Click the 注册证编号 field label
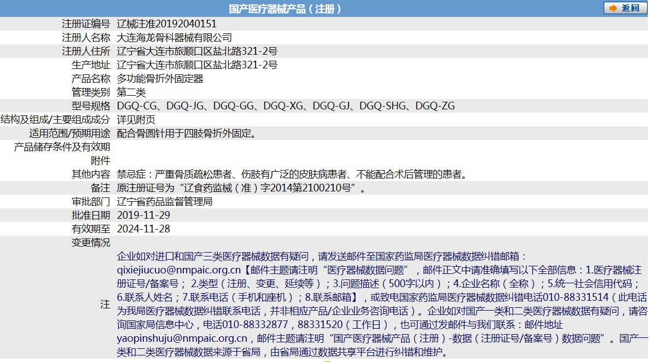 pos(86,24)
